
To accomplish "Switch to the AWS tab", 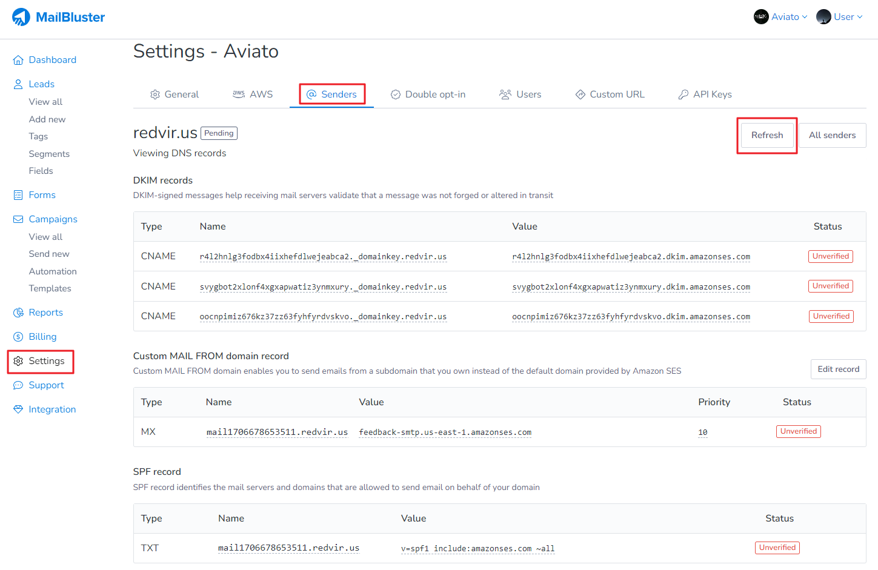I will tap(253, 94).
